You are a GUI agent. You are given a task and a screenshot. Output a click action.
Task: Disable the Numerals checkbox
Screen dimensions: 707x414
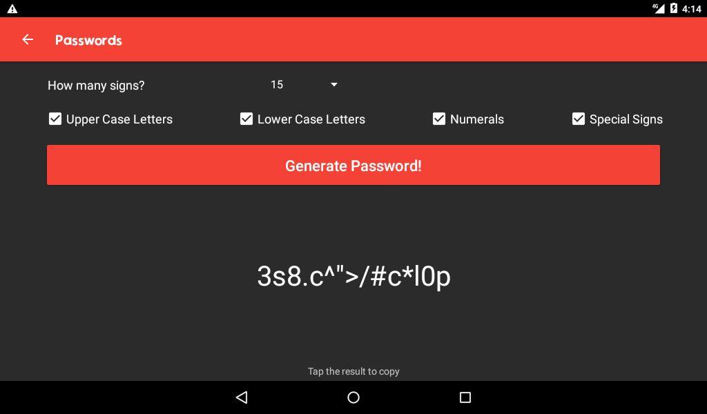tap(438, 119)
